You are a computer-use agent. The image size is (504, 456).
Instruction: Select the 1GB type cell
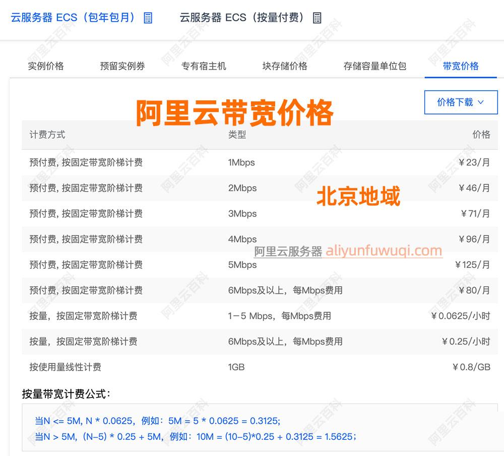coord(236,367)
